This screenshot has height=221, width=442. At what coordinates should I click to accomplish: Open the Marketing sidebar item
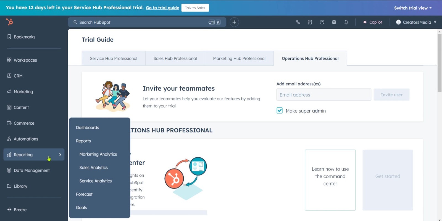tap(20, 92)
